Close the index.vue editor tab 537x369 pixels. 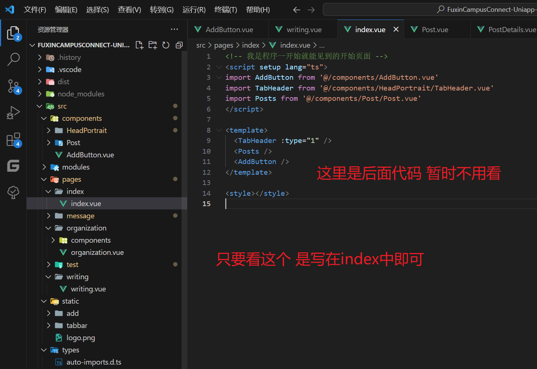(x=396, y=29)
